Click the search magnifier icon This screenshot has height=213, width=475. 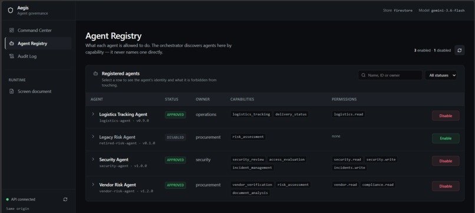[363, 75]
